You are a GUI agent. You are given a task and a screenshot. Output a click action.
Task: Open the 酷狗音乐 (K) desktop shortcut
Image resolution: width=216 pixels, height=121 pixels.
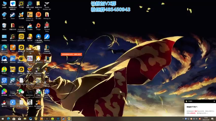click(13, 103)
